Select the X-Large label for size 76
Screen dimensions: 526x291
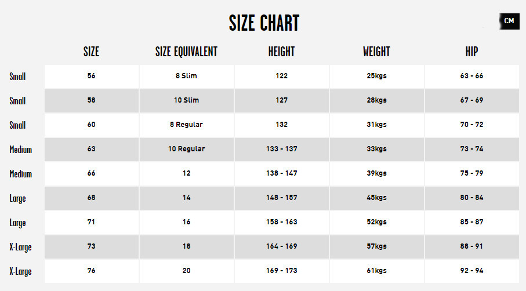coord(20,271)
